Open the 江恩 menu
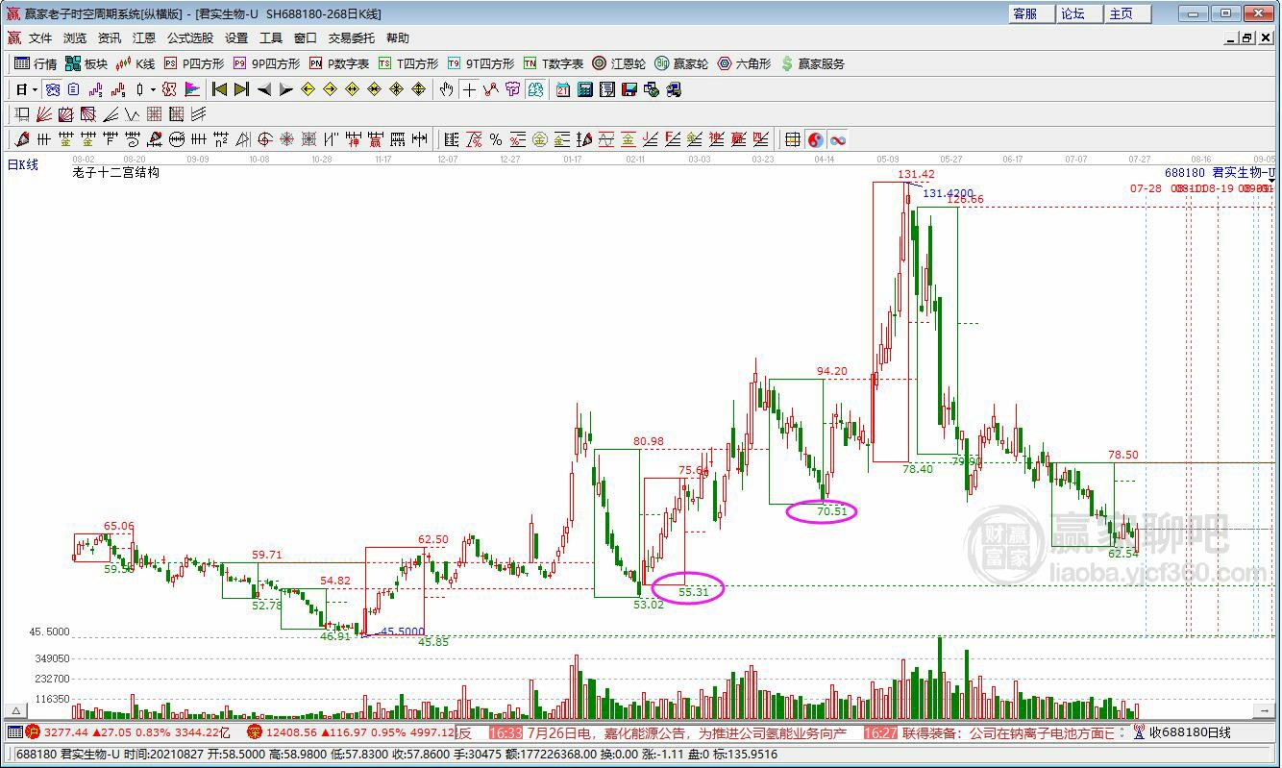 [144, 38]
